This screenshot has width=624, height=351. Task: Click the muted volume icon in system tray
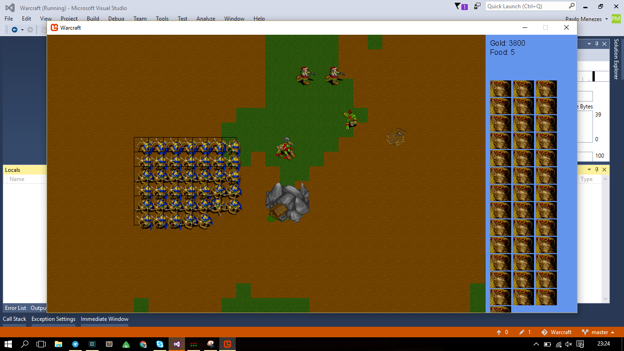(569, 344)
